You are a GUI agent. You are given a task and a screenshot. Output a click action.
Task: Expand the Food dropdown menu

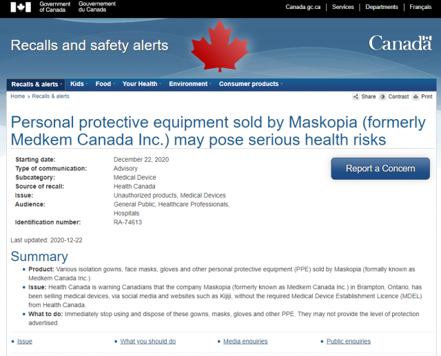tap(105, 84)
